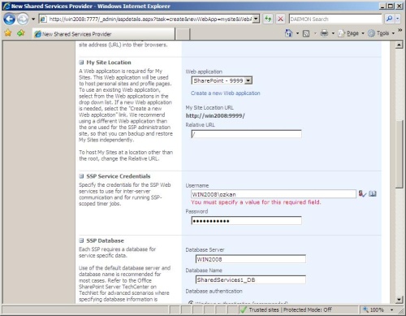Click the Add to Favorites icon

pos(21,33)
